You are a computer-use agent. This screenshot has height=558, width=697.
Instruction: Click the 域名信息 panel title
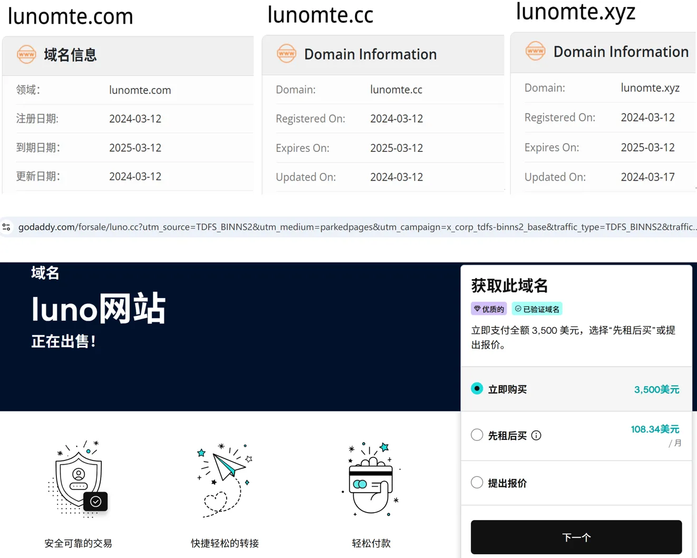pos(70,55)
